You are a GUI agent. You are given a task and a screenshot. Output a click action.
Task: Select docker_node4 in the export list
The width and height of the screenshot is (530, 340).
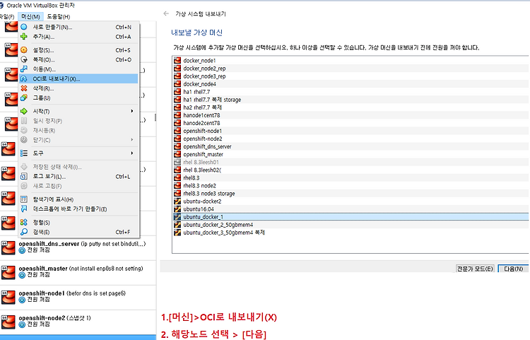tap(351, 84)
